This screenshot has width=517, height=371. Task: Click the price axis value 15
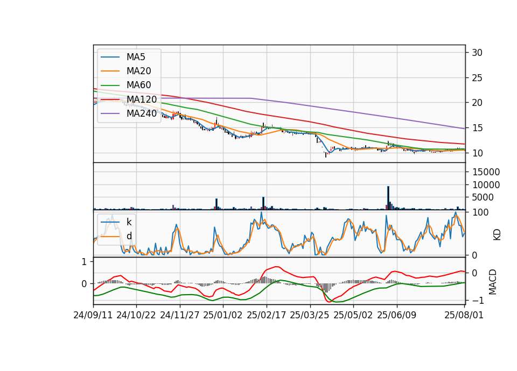point(477,128)
